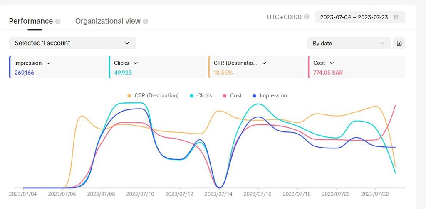The image size is (426, 209).
Task: Click the UTC+00:00 timezone label
Action: pos(284,17)
